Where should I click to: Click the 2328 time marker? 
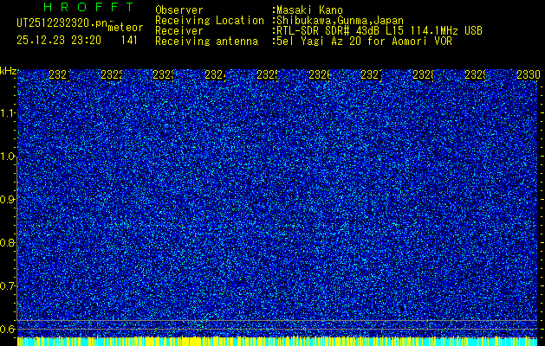click(424, 74)
